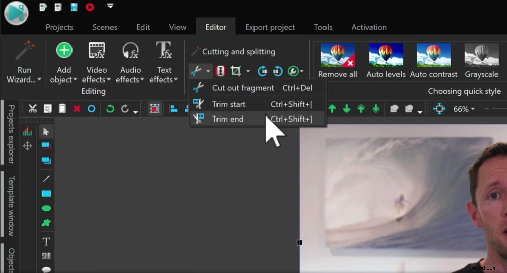This screenshot has width=507, height=273.
Task: Open the Audio effects dropdown
Action: pyautogui.click(x=130, y=62)
